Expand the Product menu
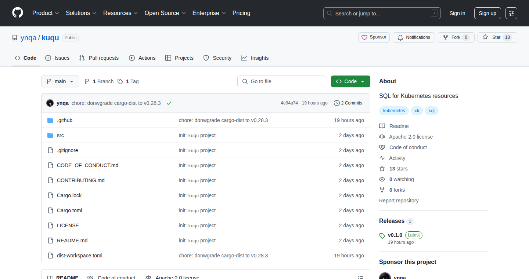The height and width of the screenshot is (279, 529). click(x=46, y=13)
